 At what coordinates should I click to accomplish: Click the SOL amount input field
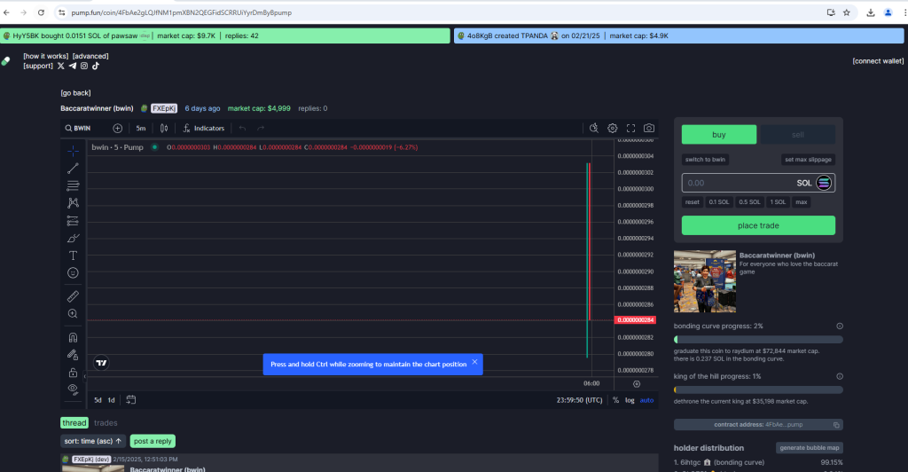pyautogui.click(x=736, y=183)
